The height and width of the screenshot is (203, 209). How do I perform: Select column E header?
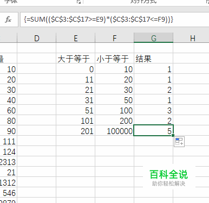(76, 38)
